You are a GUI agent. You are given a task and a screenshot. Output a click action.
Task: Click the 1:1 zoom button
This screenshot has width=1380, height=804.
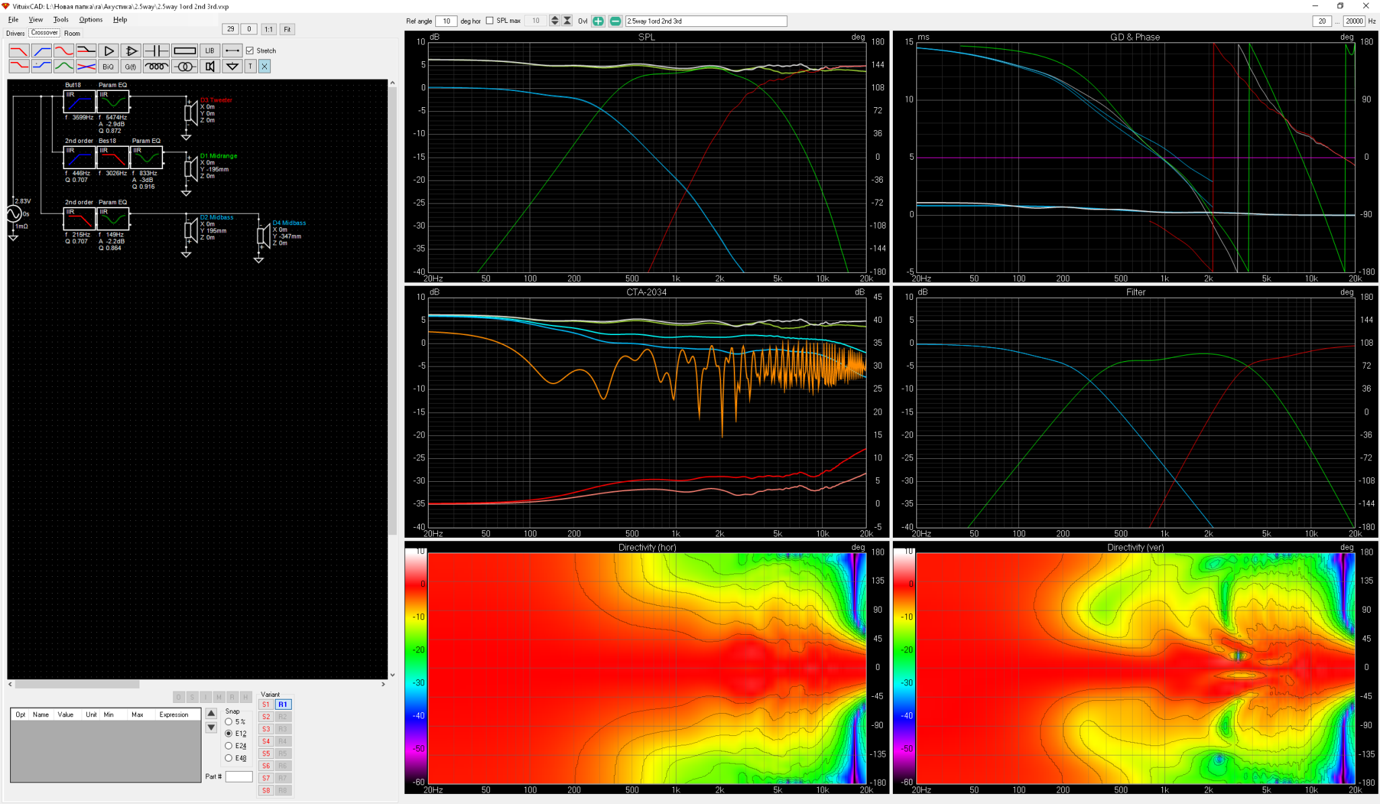(268, 29)
